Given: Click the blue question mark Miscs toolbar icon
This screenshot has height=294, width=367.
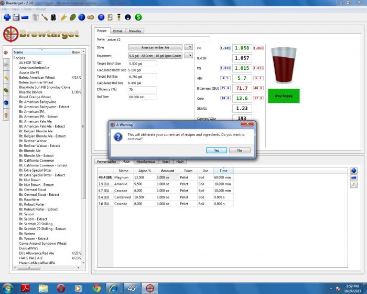Looking at the screenshot, I should pyautogui.click(x=81, y=17).
